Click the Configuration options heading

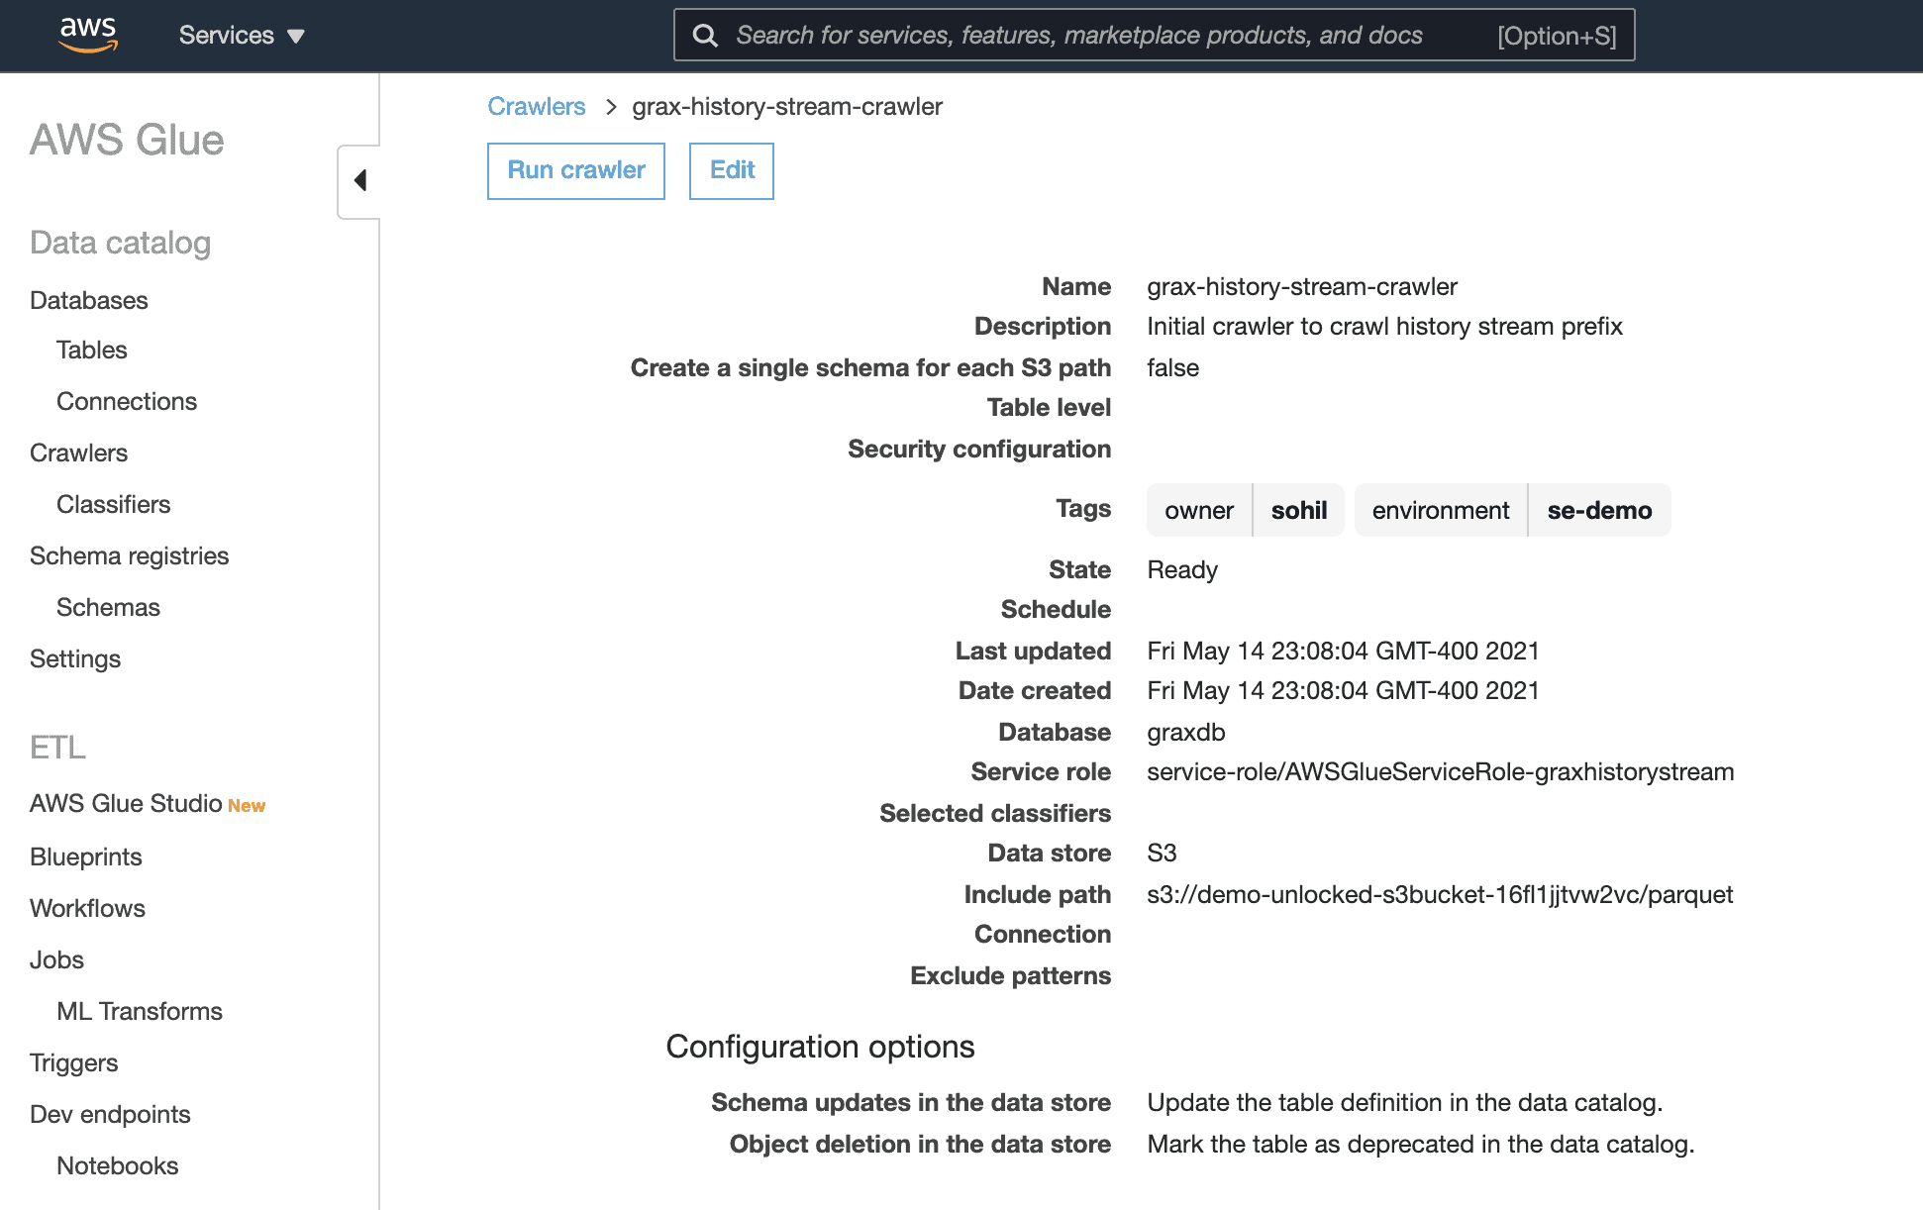(820, 1047)
